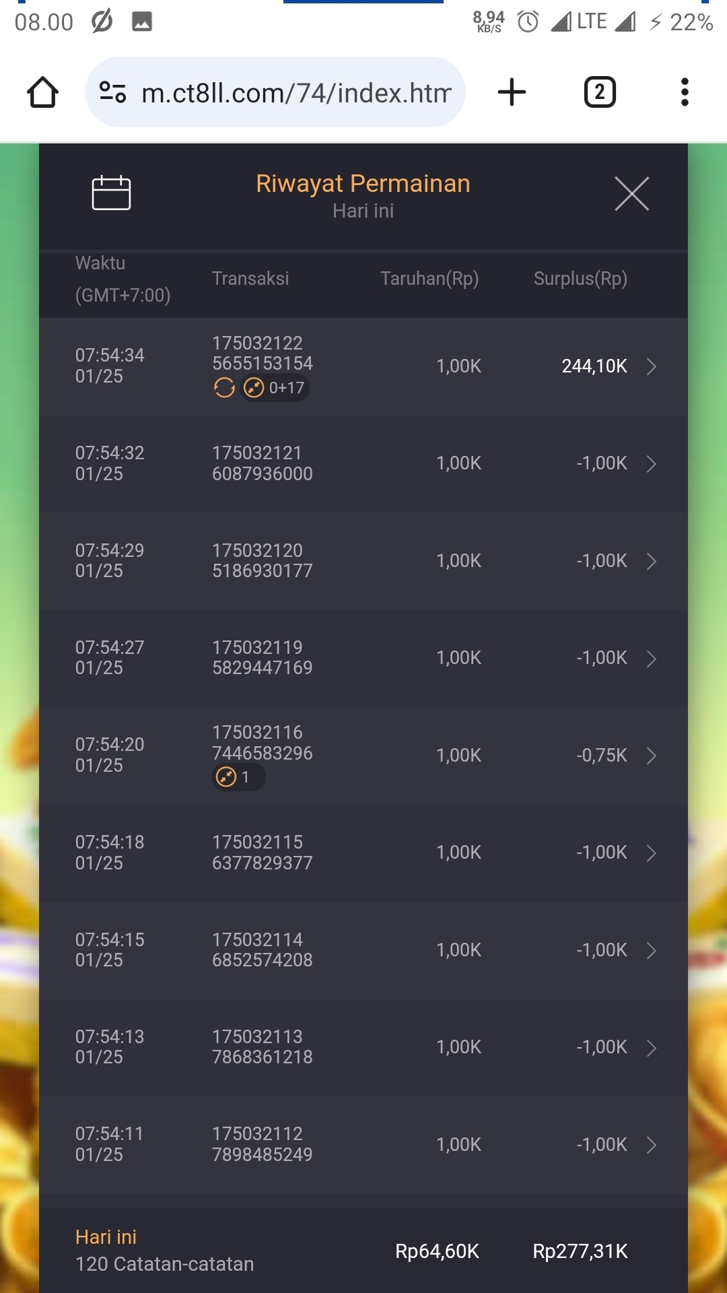Open the browser three-dot menu
Screen dimensions: 727x1293
point(685,92)
